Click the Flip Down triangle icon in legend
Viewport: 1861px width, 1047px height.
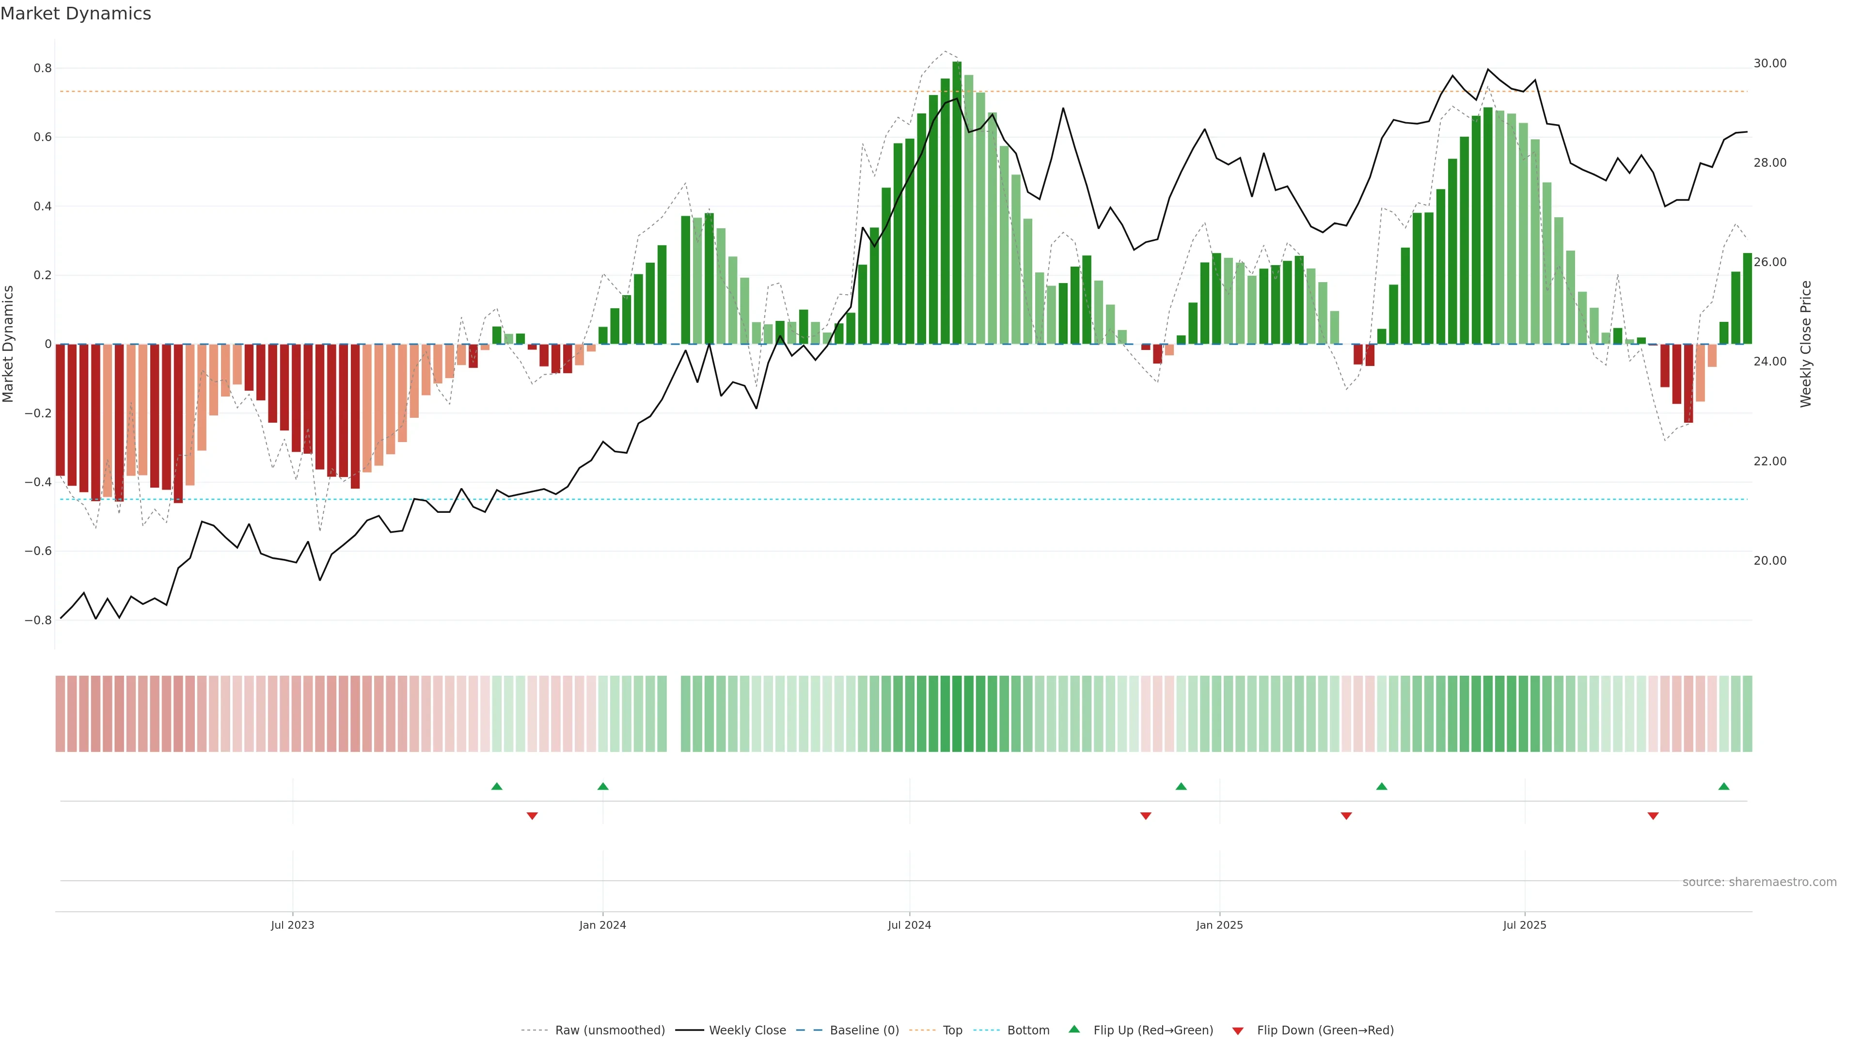(1238, 1031)
